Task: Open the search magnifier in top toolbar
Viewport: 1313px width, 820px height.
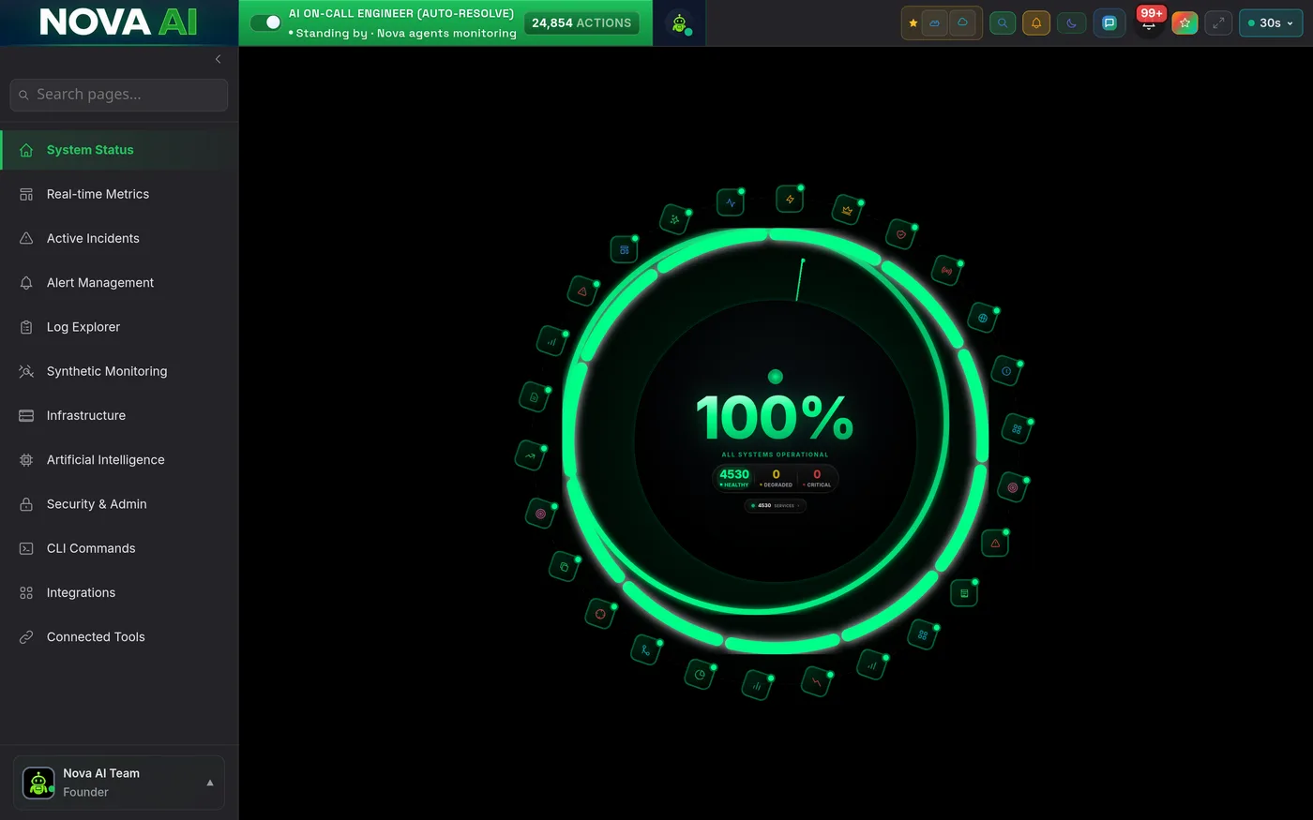Action: point(1003,23)
